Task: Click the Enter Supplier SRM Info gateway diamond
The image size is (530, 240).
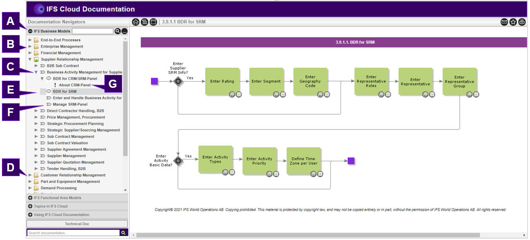Action: point(178,81)
